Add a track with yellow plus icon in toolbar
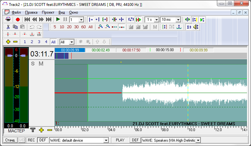The width and height of the screenshot is (251, 146). tap(8, 42)
